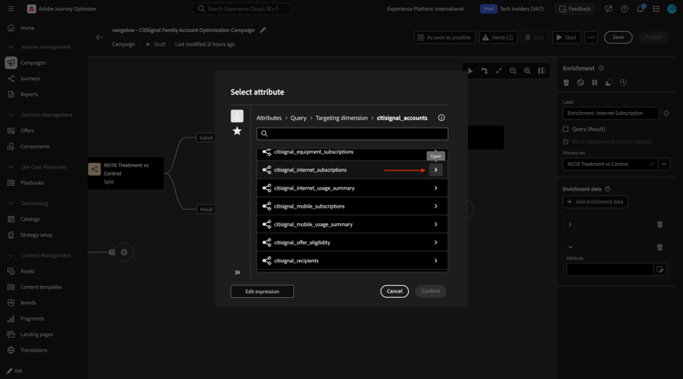Image resolution: width=683 pixels, height=379 pixels.
Task: Open the Help question mark icon
Action: pos(624,9)
